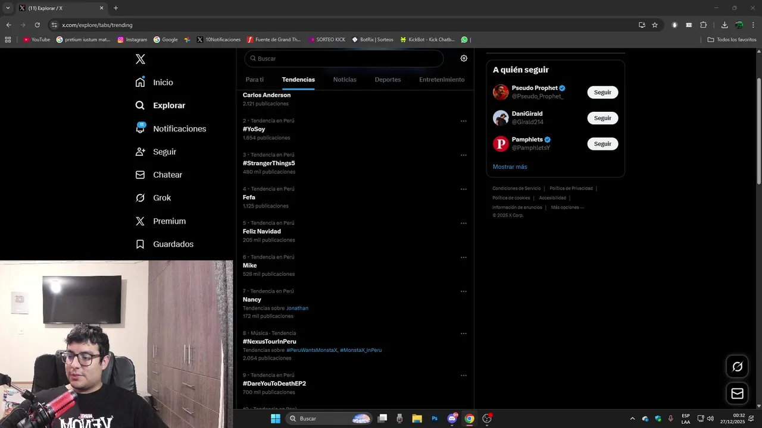
Task: Open the Premium page in the sidebar
Action: coord(161,221)
